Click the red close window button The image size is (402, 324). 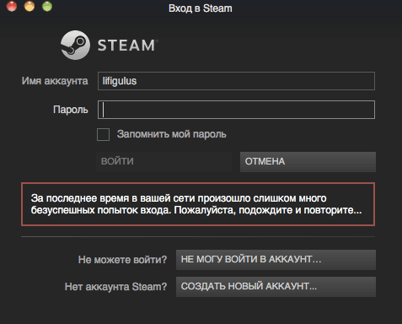click(x=12, y=6)
